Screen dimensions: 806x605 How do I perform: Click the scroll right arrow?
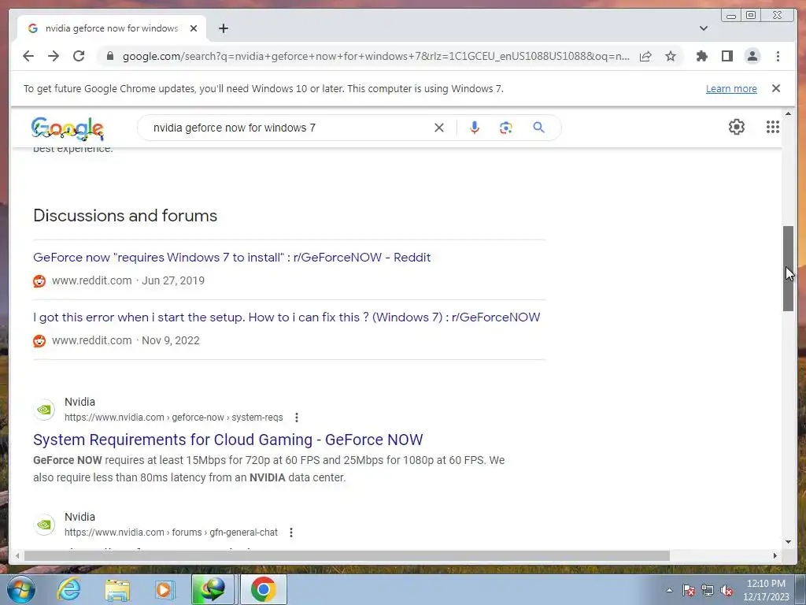pyautogui.click(x=775, y=555)
